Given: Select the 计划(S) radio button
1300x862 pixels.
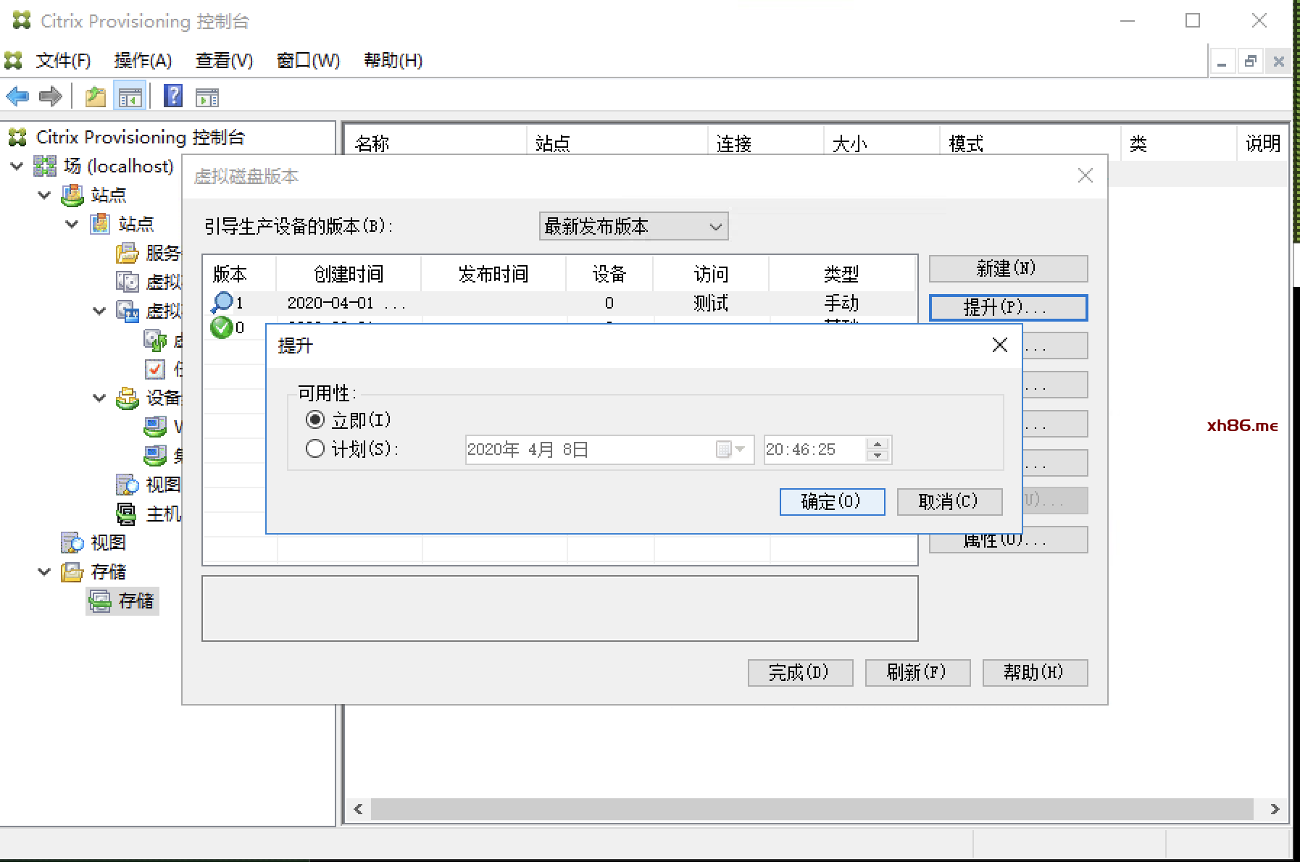Looking at the screenshot, I should coord(315,449).
